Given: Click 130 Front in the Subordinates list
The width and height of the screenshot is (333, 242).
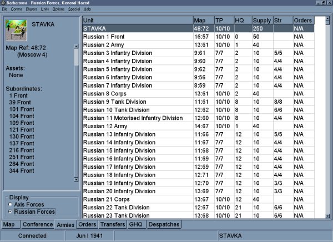Looking at the screenshot, I should coord(22,137).
